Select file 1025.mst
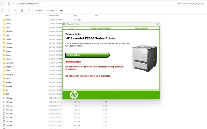207x129 pixels. (x=9, y=98)
